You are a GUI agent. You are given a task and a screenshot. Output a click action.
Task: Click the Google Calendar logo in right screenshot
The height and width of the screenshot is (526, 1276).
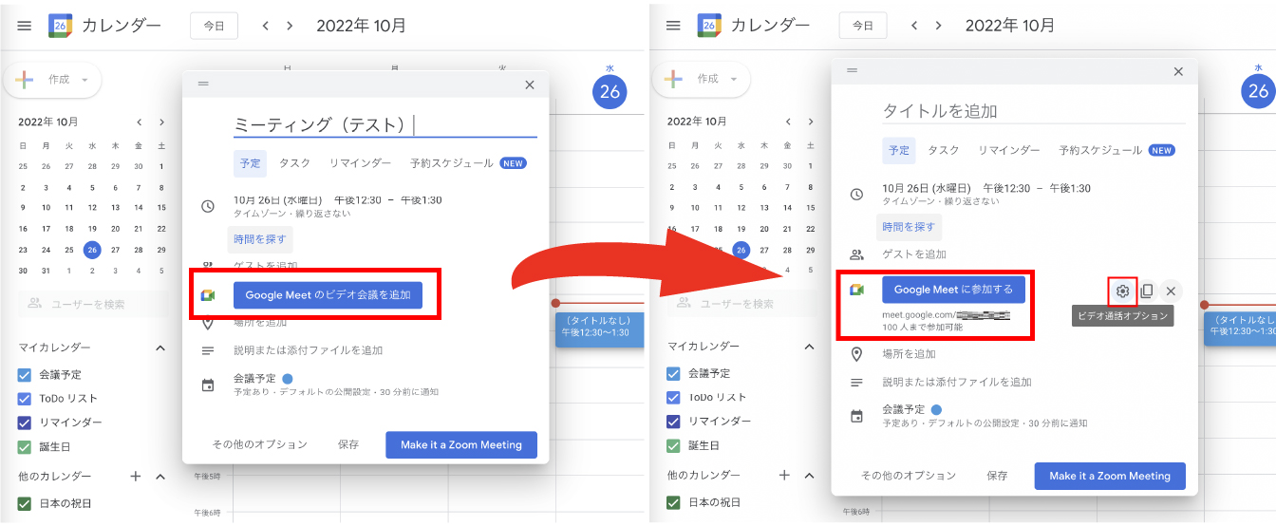tap(709, 26)
